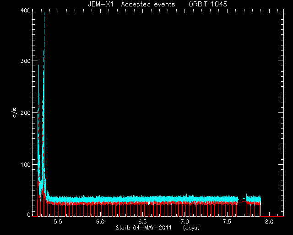Click the 6.0 x-axis tick label

pyautogui.click(x=100, y=222)
